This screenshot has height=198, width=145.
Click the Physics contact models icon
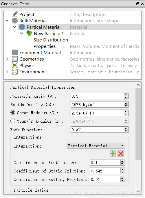coord(15,65)
